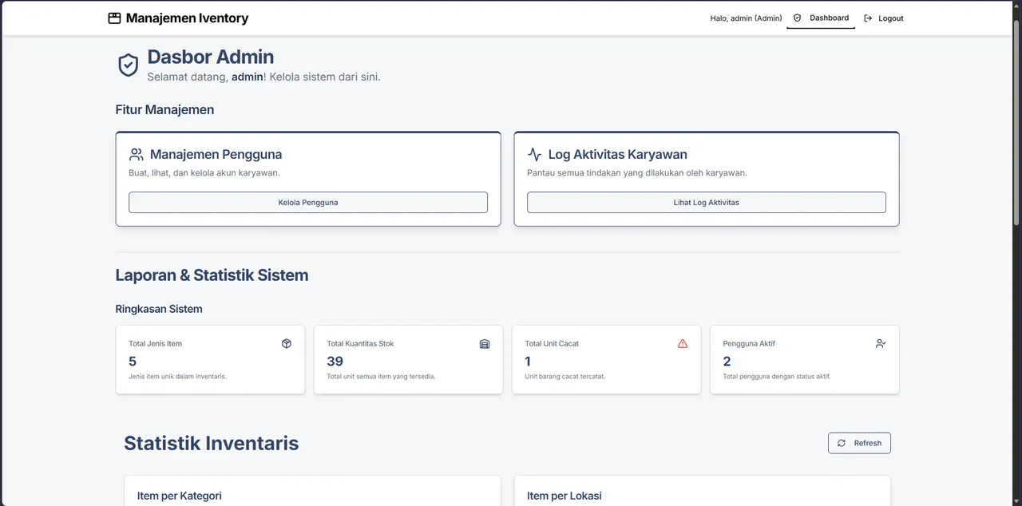Select the Halo, admin (Admin) greeting text
Image resolution: width=1022 pixels, height=506 pixels.
tap(746, 18)
